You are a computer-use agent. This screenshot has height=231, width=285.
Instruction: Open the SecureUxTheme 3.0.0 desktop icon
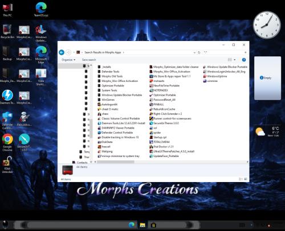[24, 142]
